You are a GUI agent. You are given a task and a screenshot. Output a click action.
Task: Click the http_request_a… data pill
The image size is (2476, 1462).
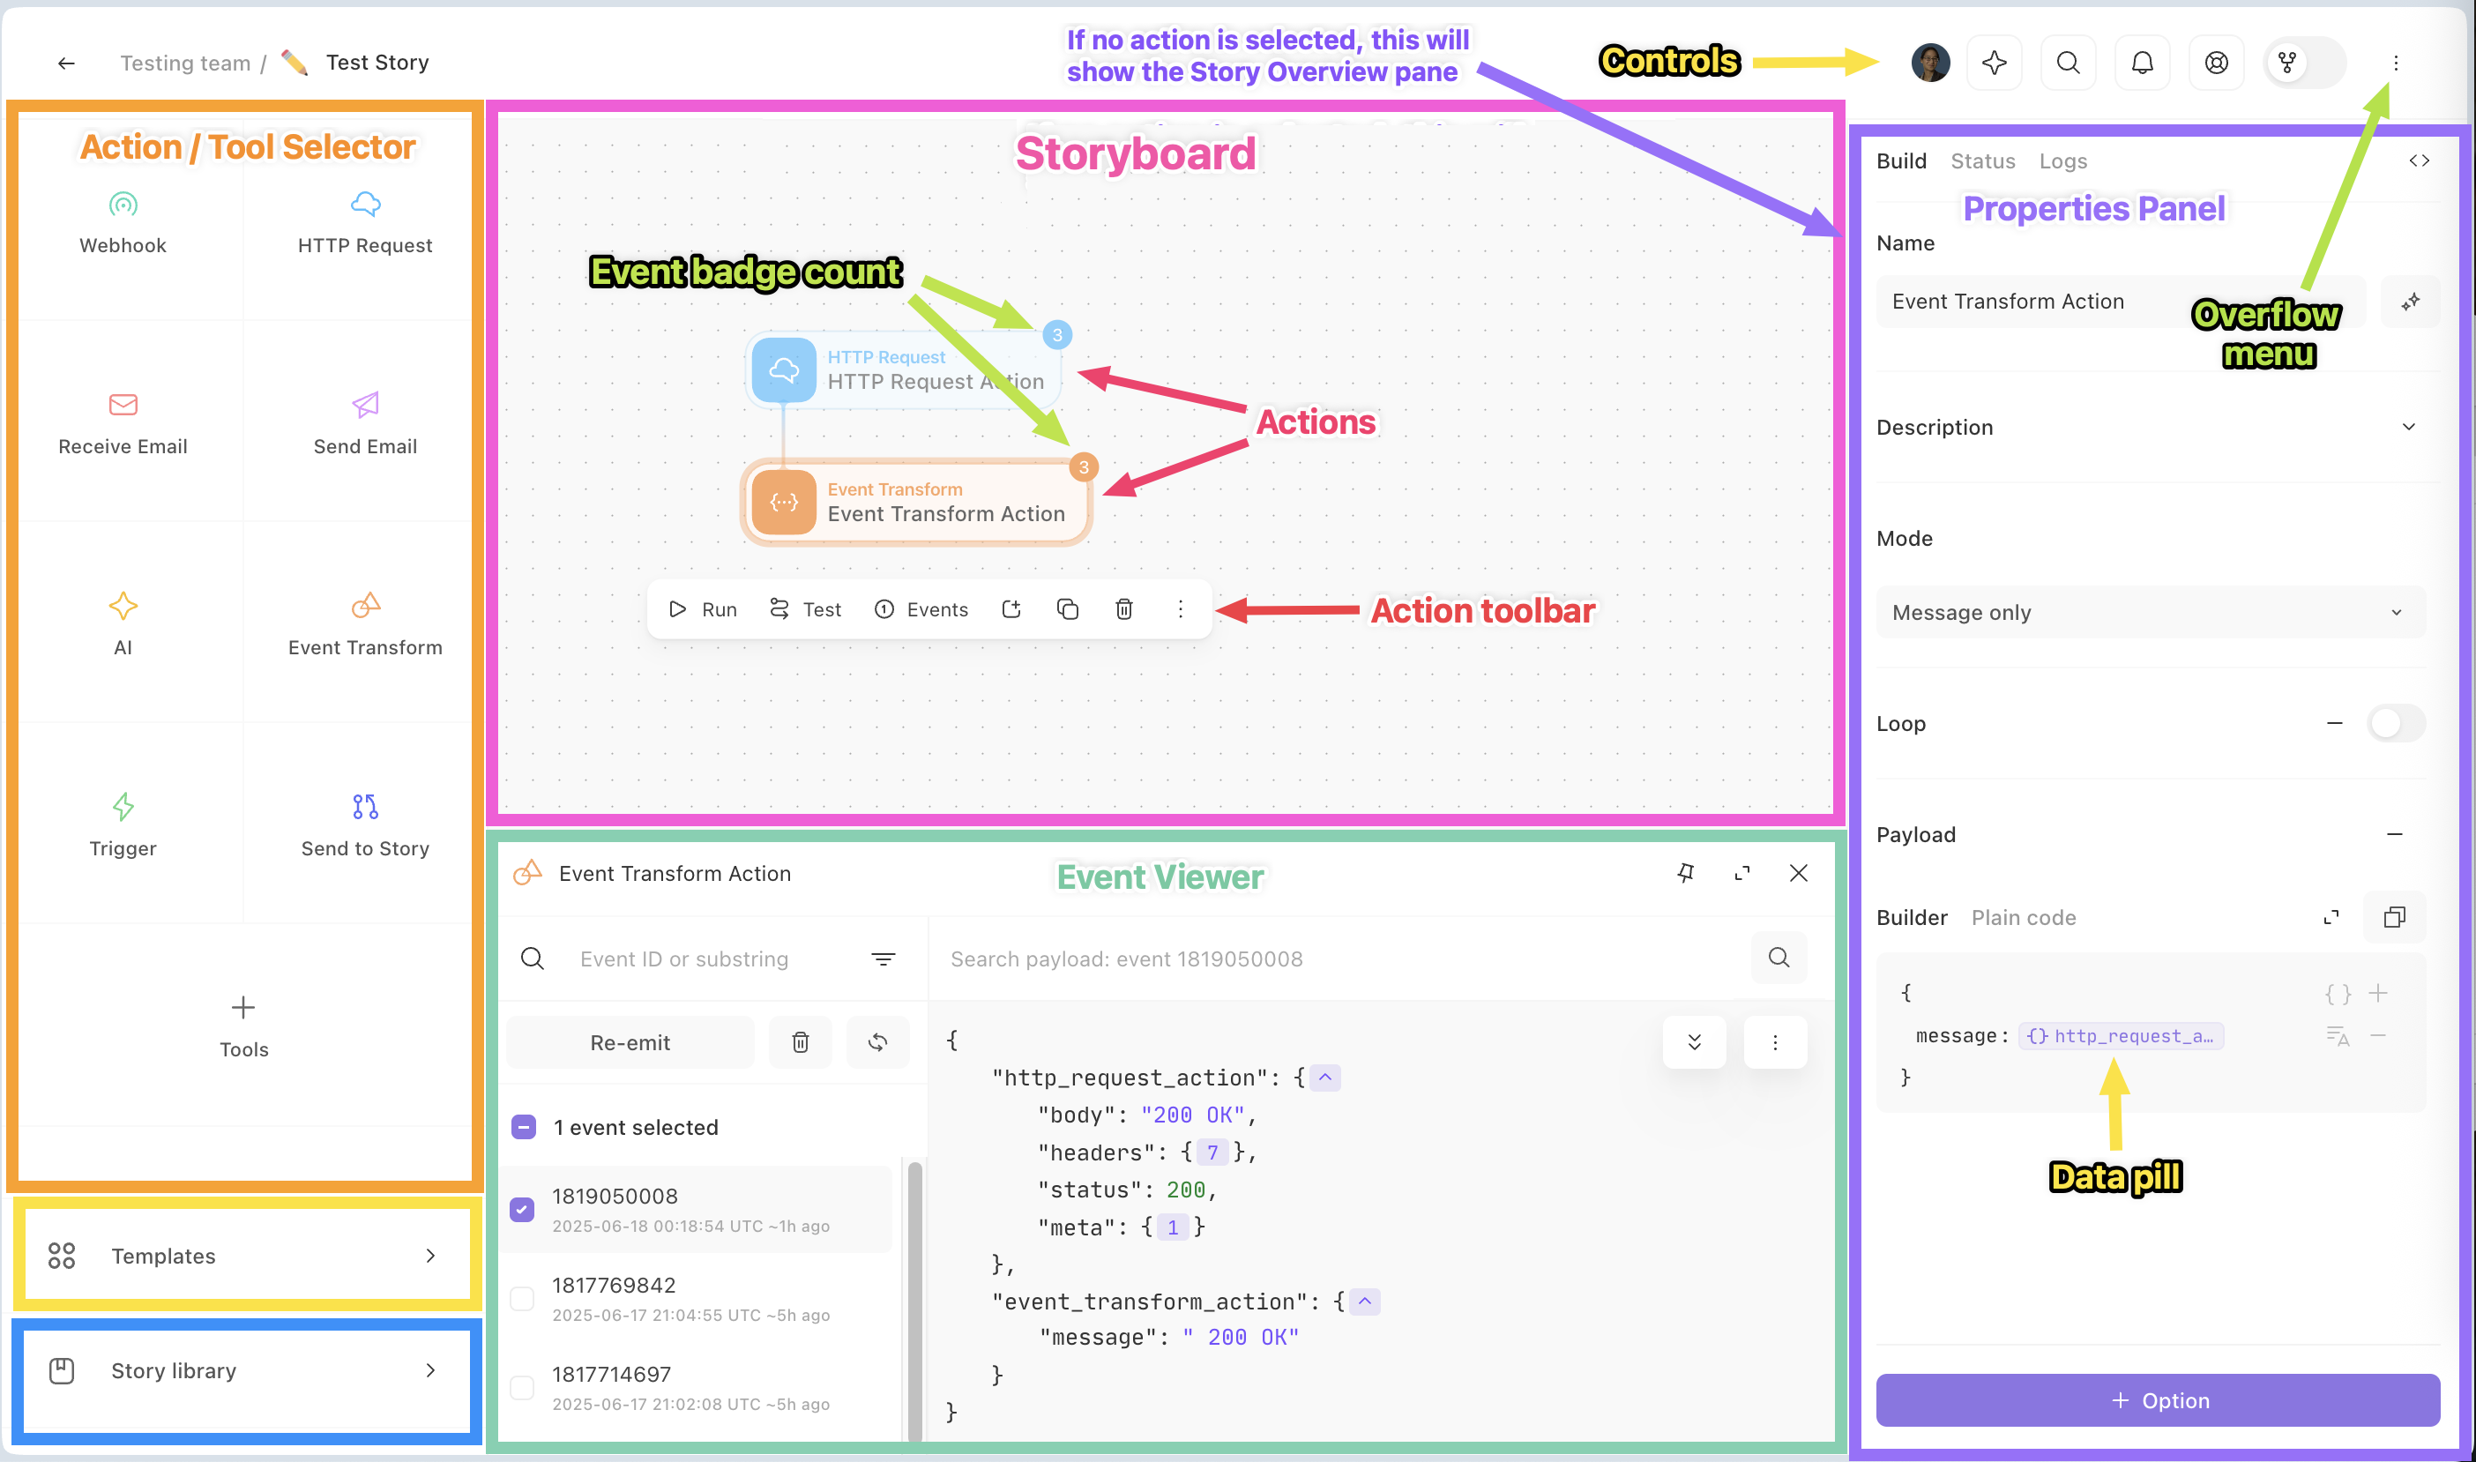(2120, 1035)
